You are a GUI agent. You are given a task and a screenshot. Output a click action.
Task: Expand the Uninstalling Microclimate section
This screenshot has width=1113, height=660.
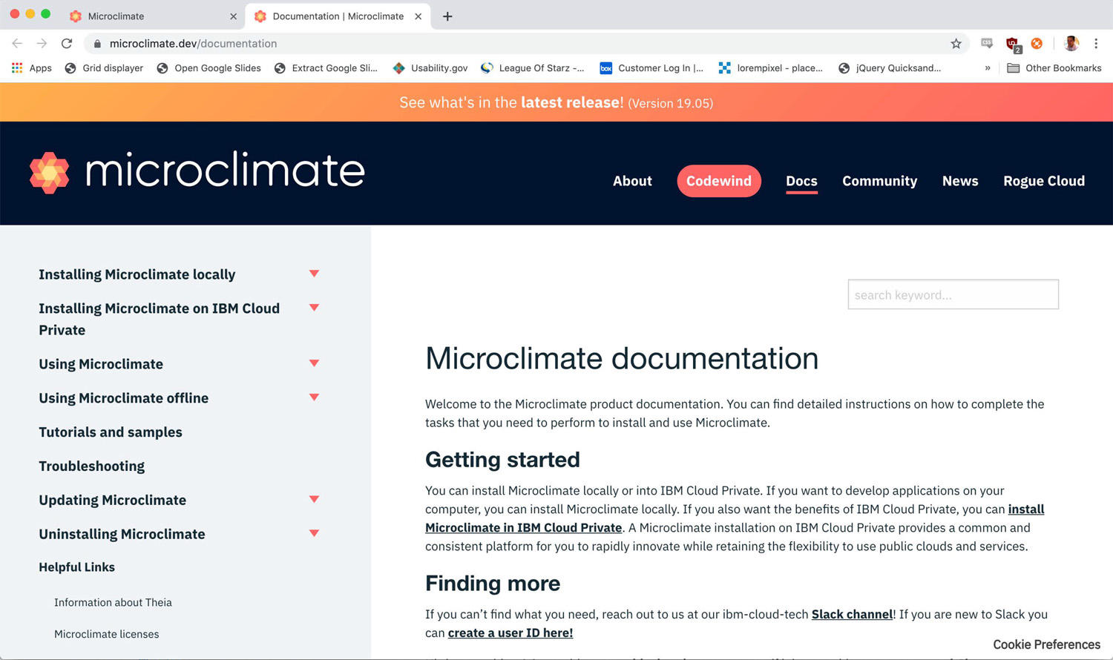pyautogui.click(x=314, y=533)
